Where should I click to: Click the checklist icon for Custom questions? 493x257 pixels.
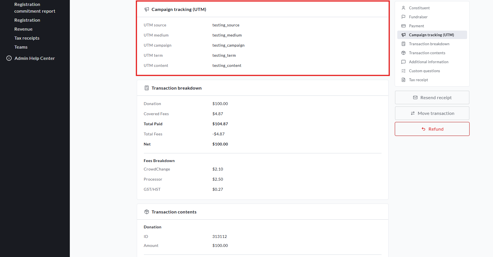pyautogui.click(x=403, y=71)
